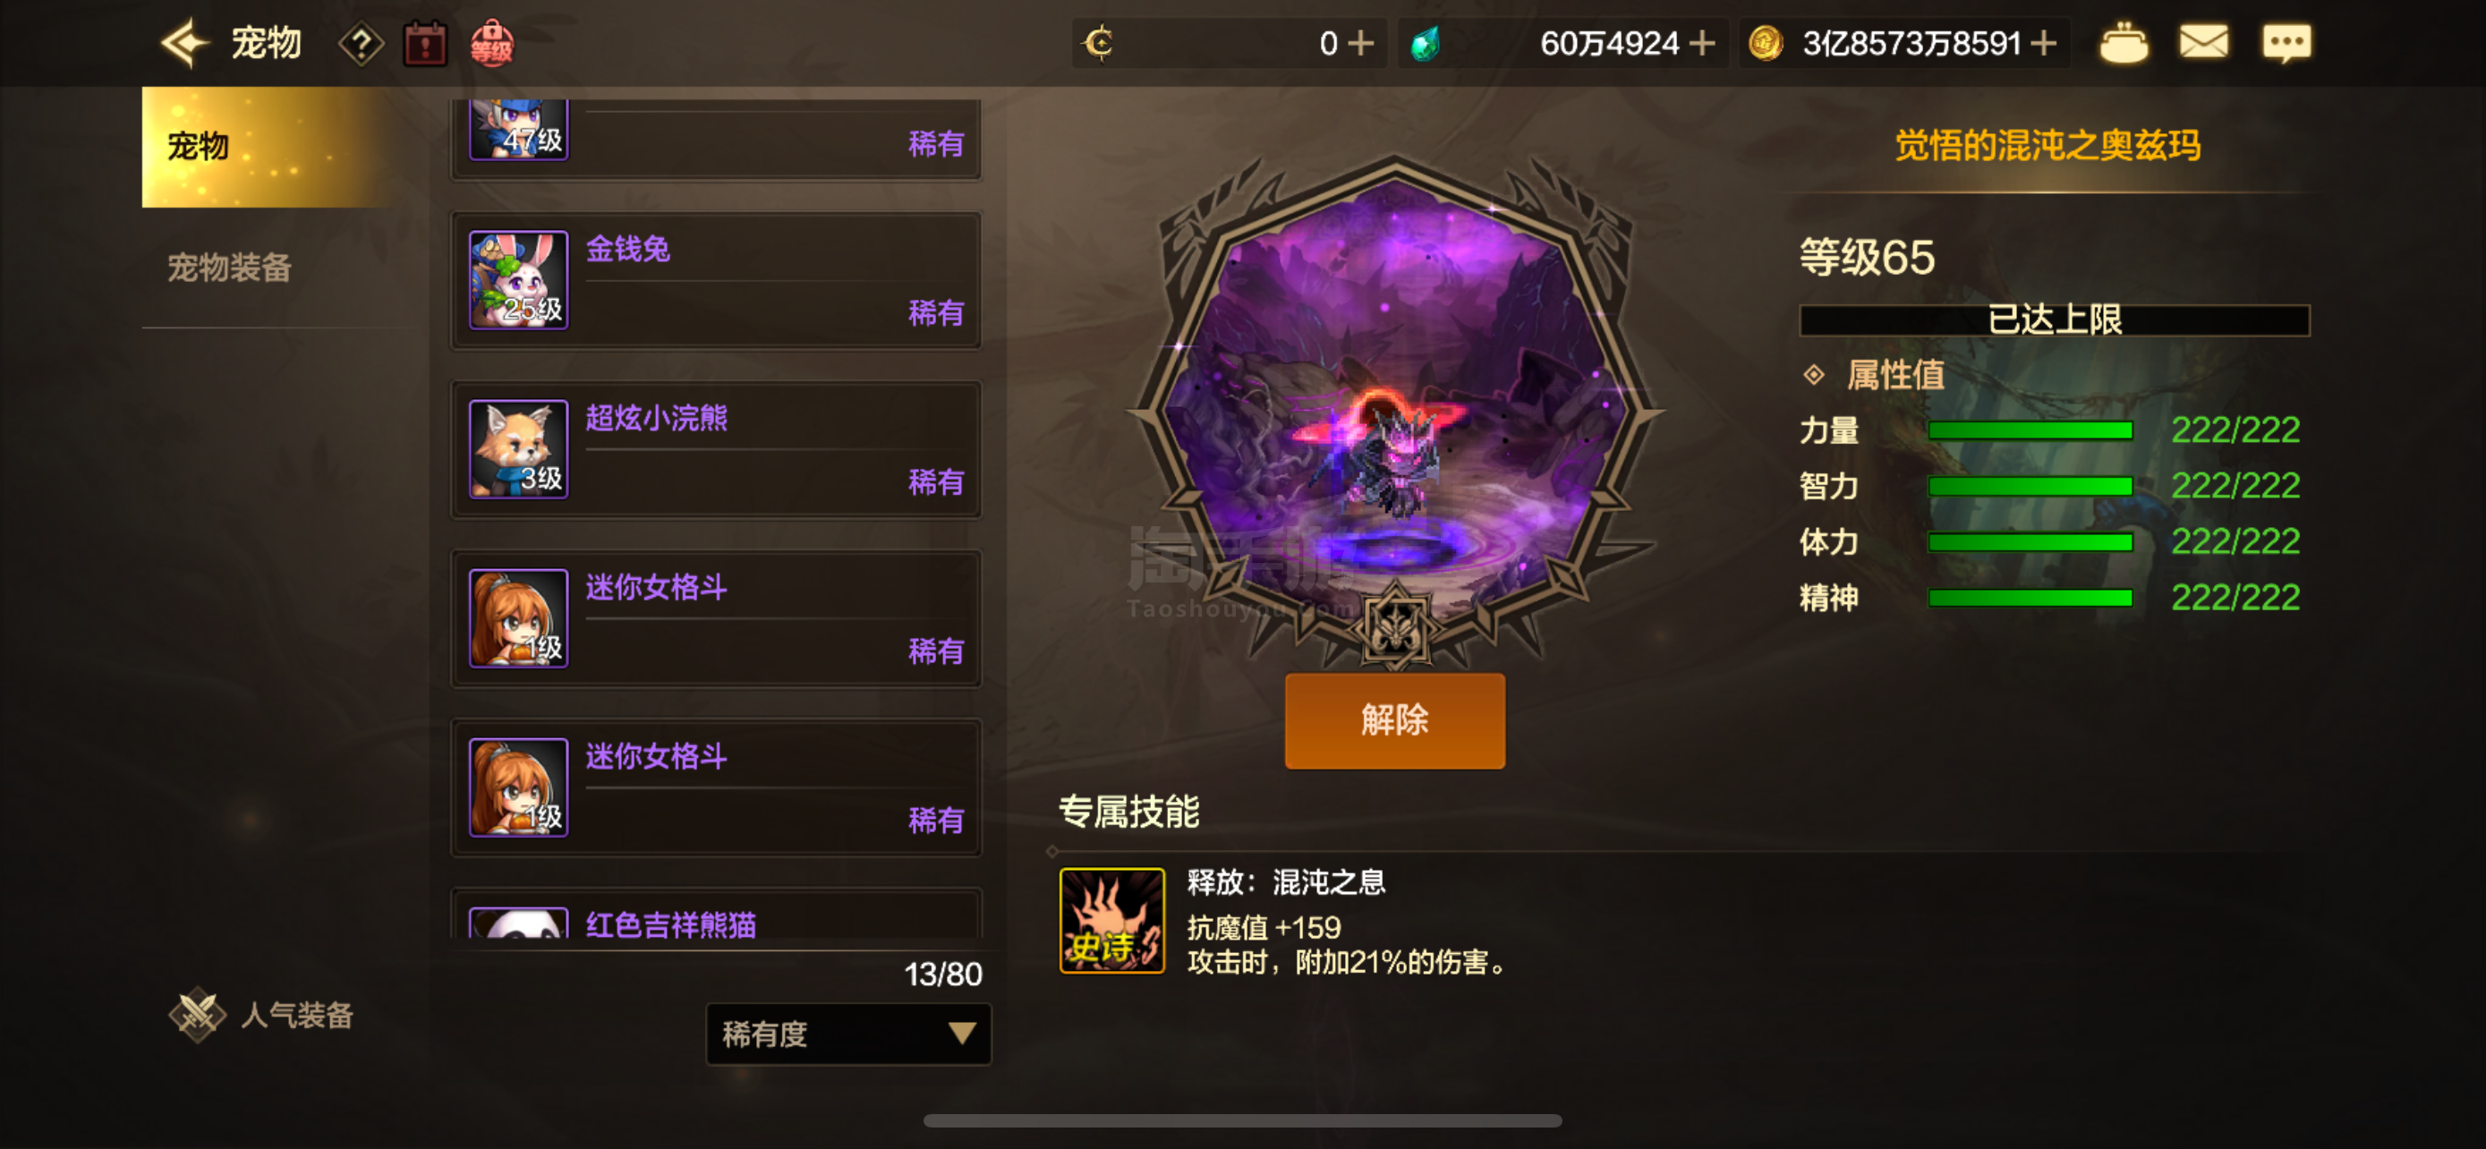Select the first 迷你女格斗 pet
The height and width of the screenshot is (1149, 2486).
(716, 618)
